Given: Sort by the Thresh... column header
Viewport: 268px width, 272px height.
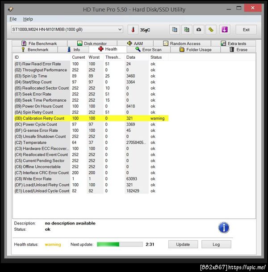Looking at the screenshot, I should tap(114, 57).
